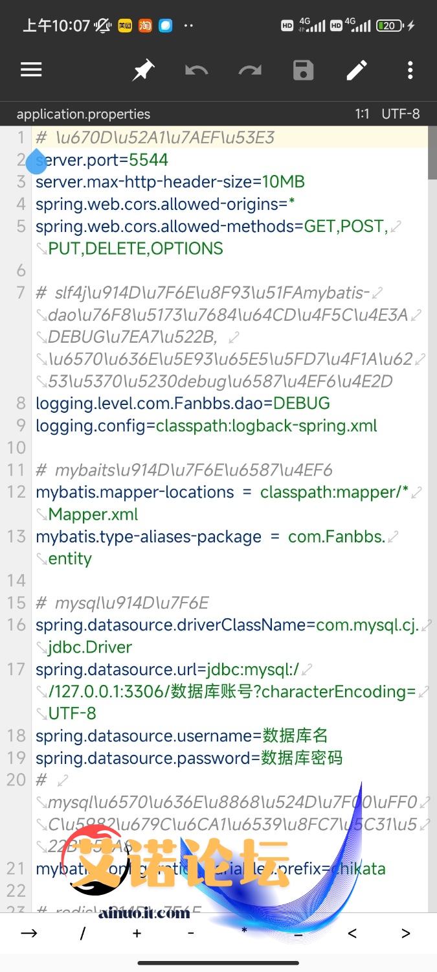Tap the pin icon in toolbar
The width and height of the screenshot is (437, 972).
[x=143, y=70]
